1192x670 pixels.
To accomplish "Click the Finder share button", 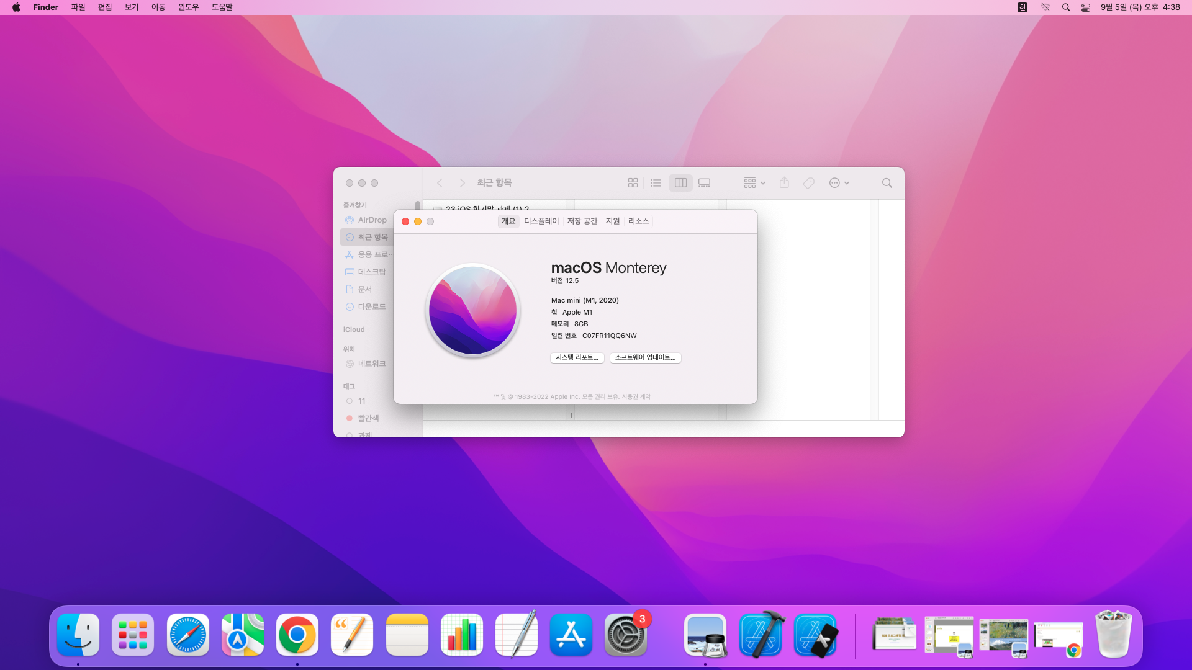I will coord(784,183).
